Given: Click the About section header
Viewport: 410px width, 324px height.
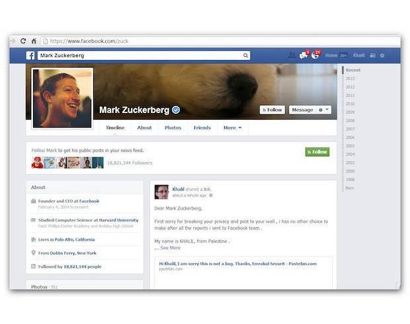Looking at the screenshot, I should 38,187.
